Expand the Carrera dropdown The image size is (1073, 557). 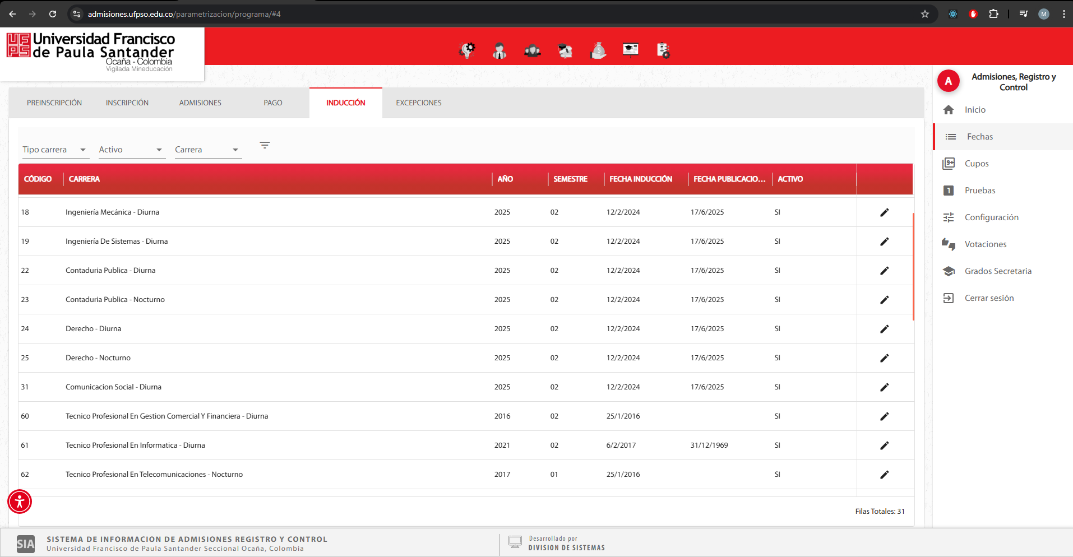point(207,150)
